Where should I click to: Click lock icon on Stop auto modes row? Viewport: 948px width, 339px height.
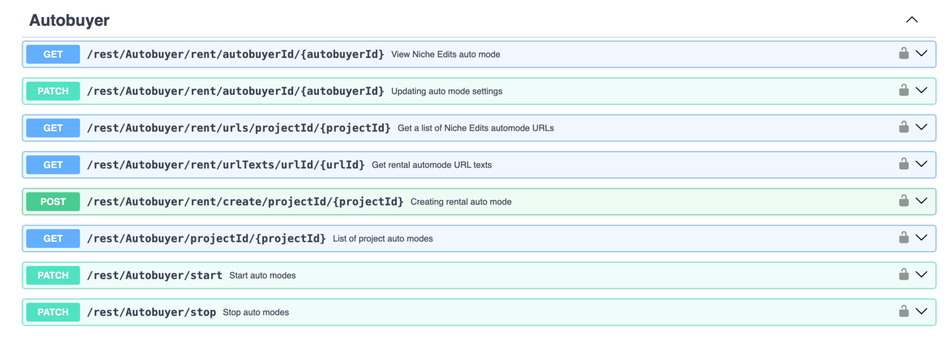tap(903, 311)
